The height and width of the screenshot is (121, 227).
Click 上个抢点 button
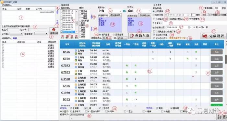coord(222,15)
